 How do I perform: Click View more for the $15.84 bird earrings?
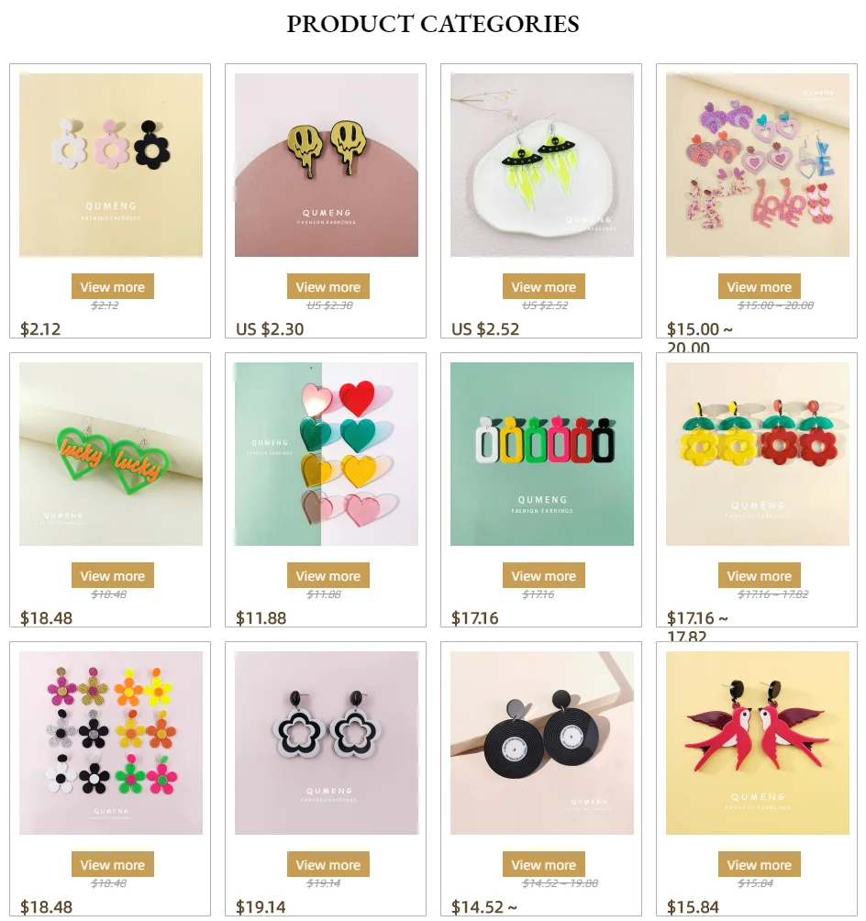pos(759,865)
